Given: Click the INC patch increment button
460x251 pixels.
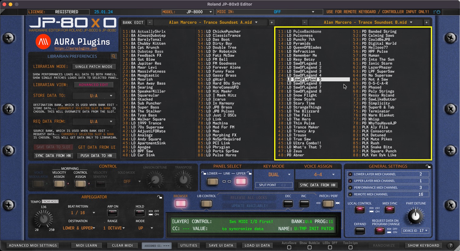Looking at the screenshot, I should (x=304, y=203).
